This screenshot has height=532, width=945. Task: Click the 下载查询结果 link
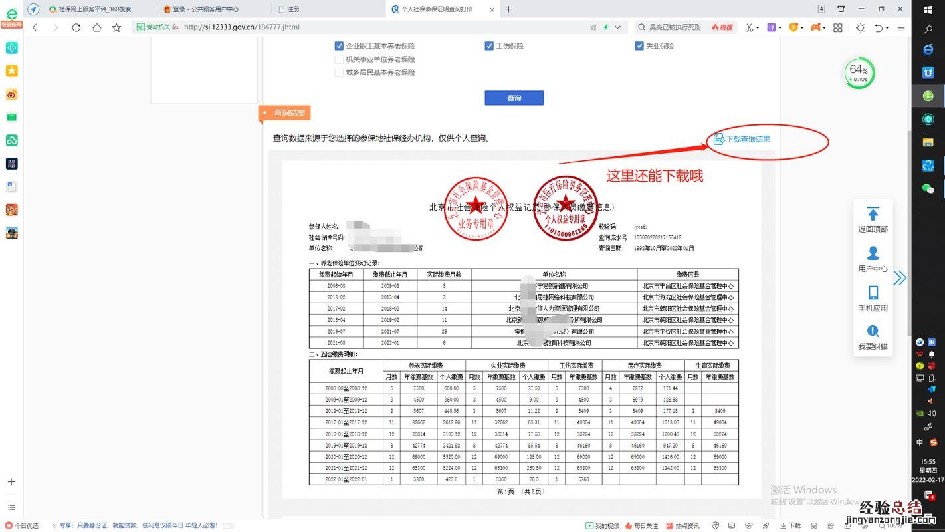pyautogui.click(x=742, y=139)
